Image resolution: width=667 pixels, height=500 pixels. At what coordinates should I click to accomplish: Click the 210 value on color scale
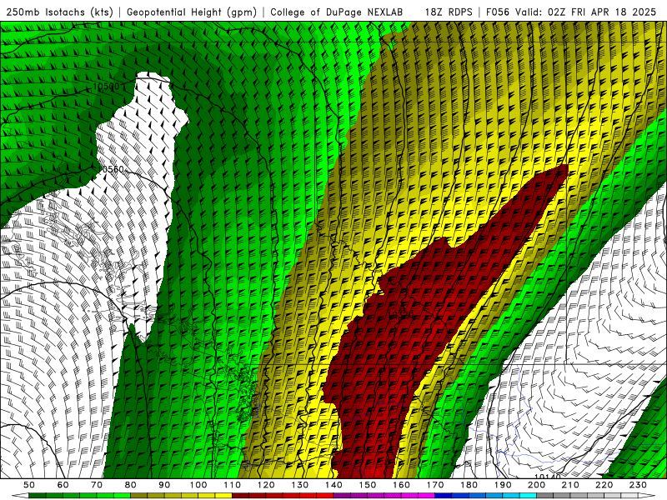point(570,485)
